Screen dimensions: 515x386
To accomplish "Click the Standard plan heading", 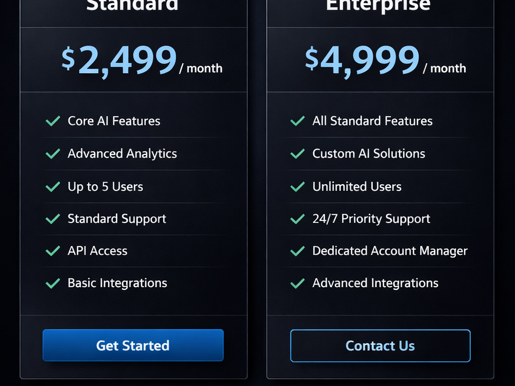I will tap(132, 5).
